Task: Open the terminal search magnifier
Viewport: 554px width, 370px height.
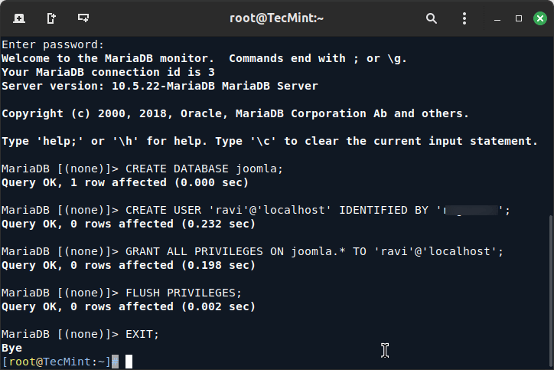Action: pos(432,18)
